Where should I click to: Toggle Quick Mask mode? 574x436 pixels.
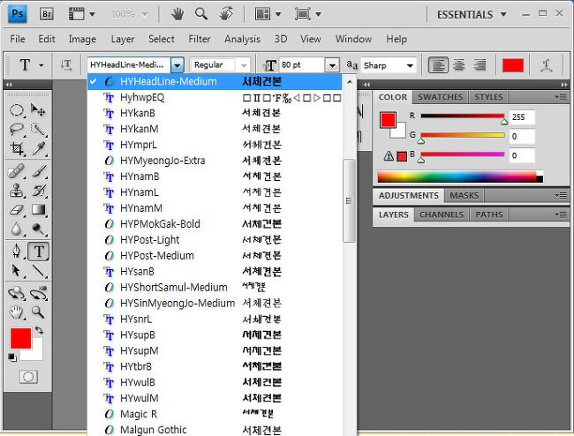tap(28, 376)
